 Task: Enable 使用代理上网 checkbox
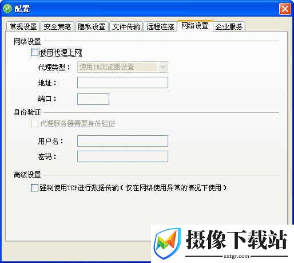pyautogui.click(x=34, y=52)
